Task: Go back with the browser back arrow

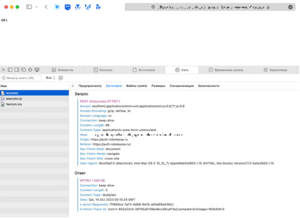Action: 46,7
